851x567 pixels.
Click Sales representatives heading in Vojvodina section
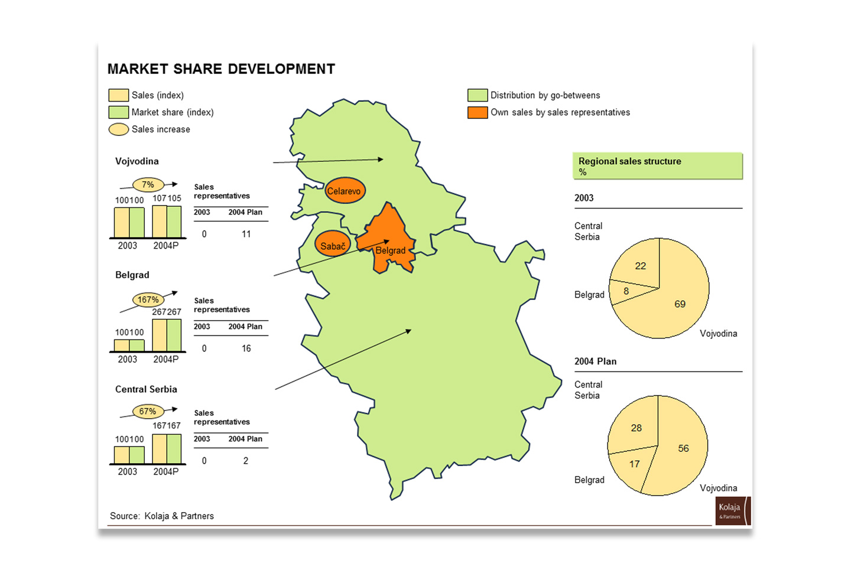[x=222, y=191]
